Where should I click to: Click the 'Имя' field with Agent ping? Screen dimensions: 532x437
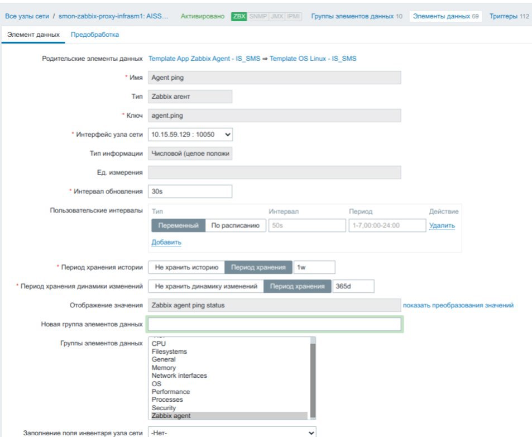pos(275,78)
